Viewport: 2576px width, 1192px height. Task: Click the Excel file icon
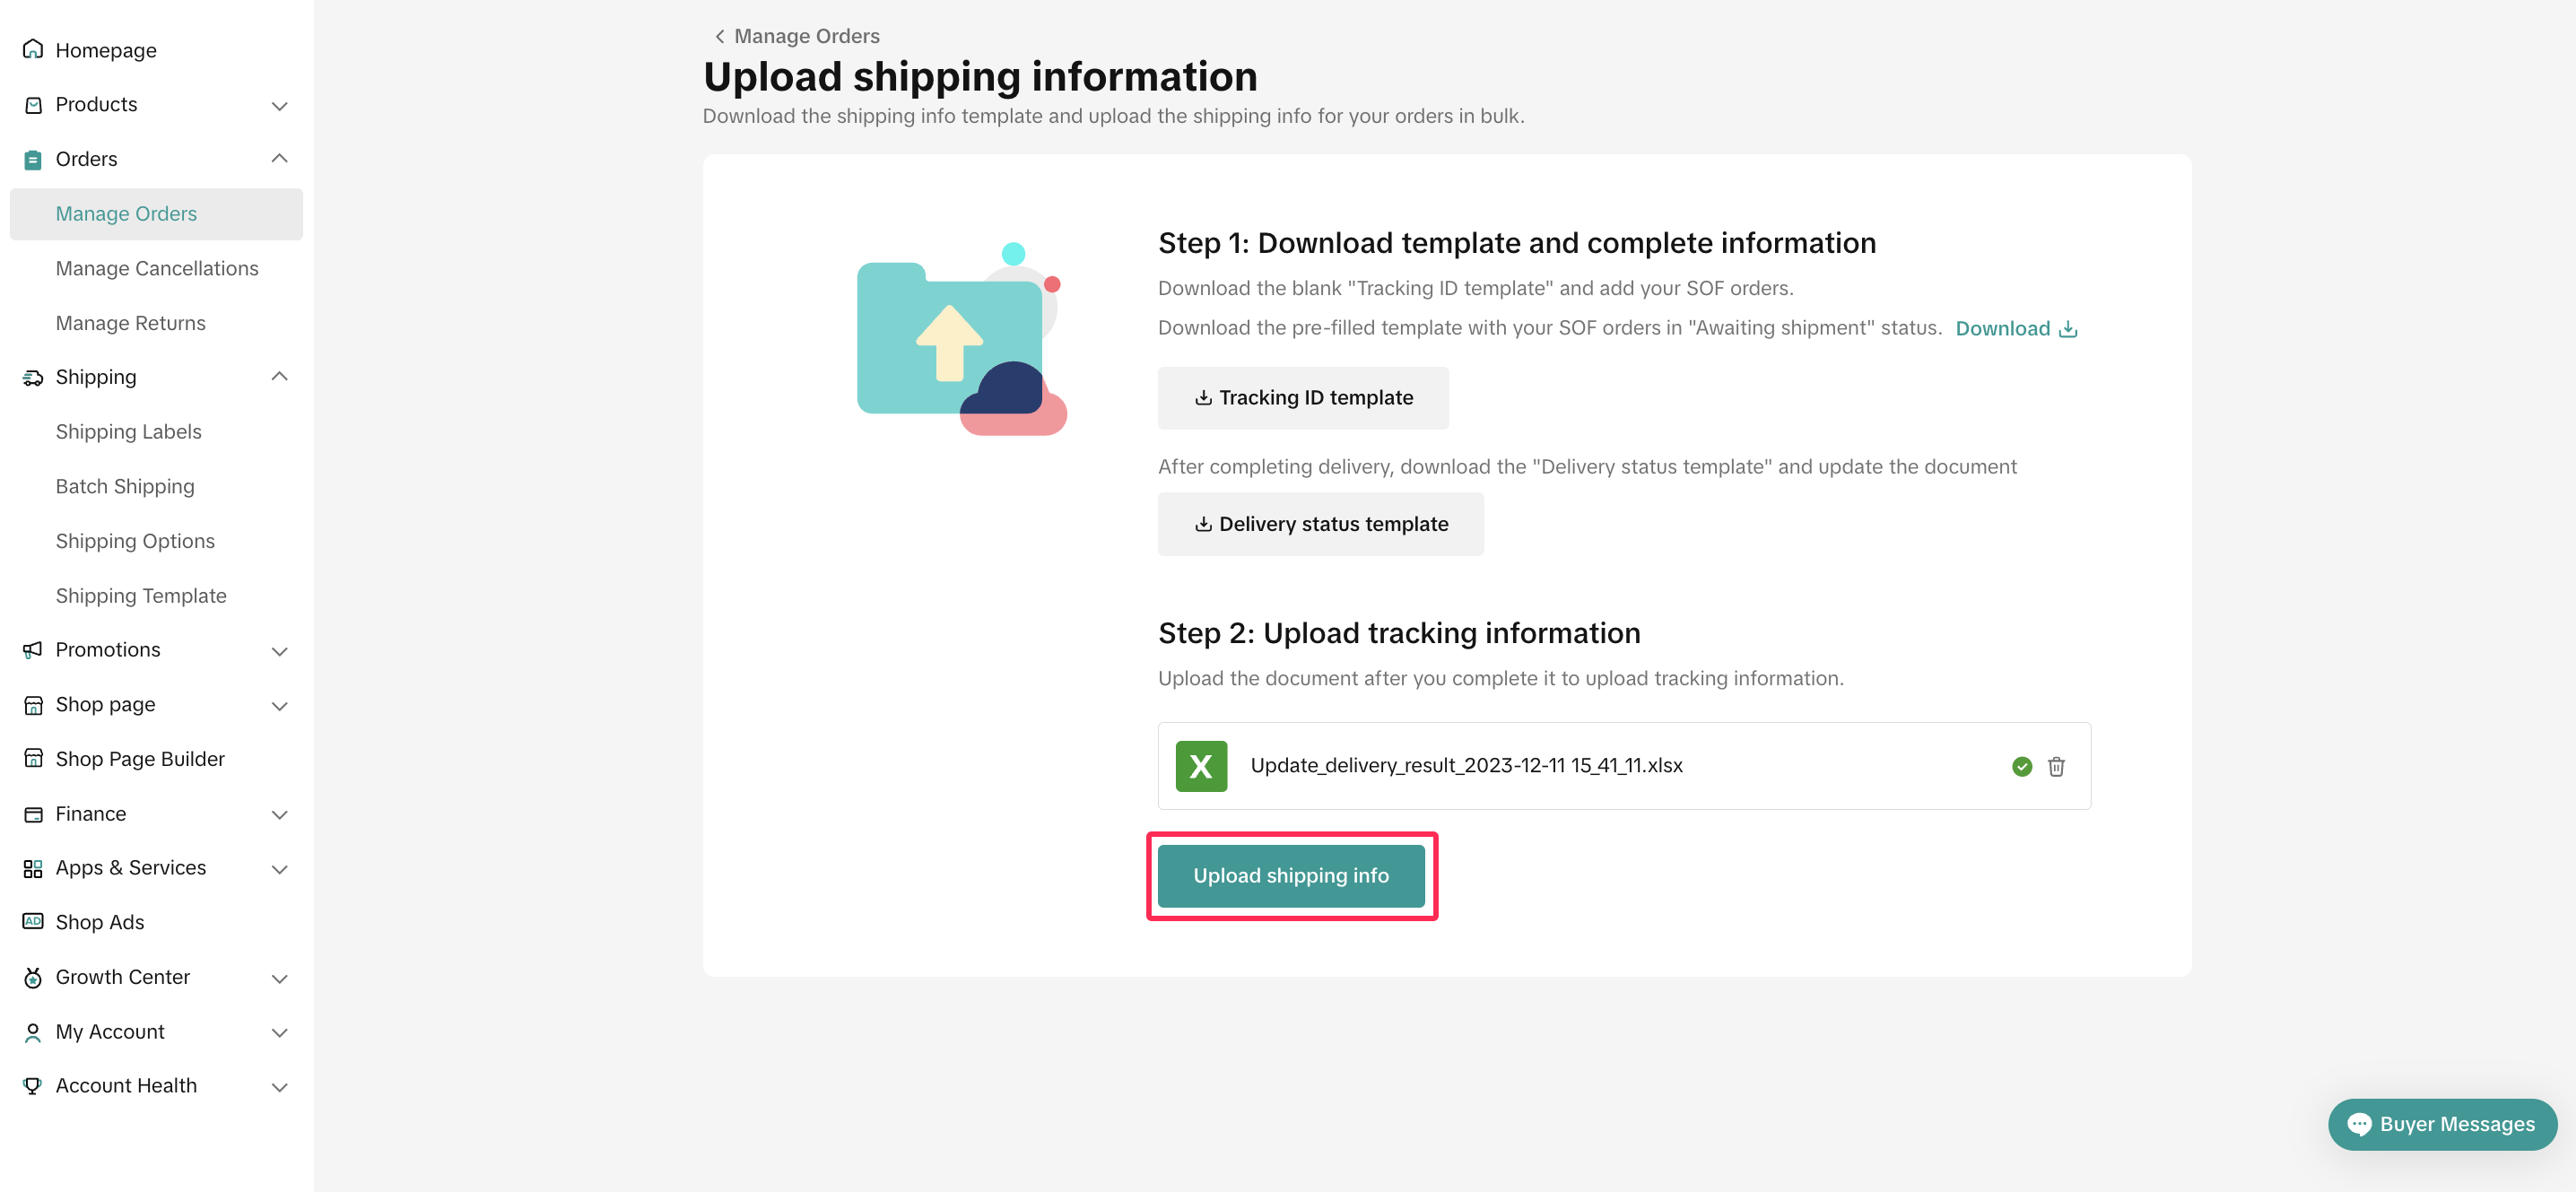1200,766
